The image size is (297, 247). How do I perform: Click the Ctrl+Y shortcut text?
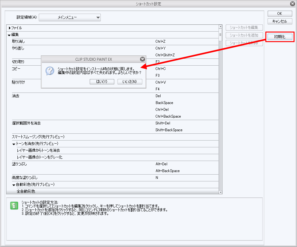160,48
